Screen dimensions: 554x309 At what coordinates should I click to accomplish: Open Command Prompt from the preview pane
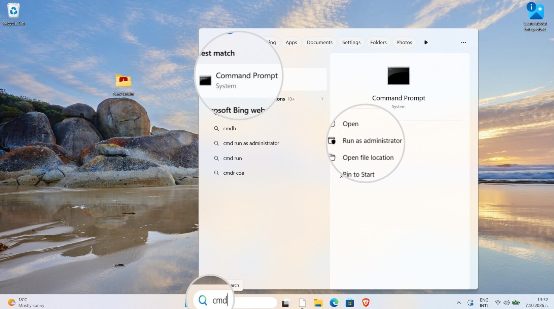point(350,124)
